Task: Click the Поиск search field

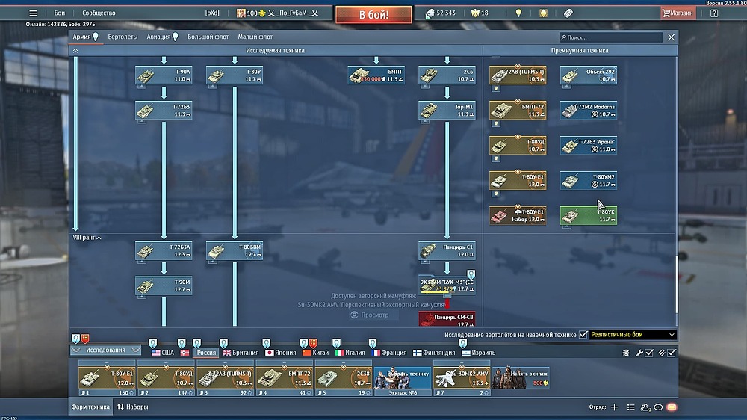Action: 611,37
